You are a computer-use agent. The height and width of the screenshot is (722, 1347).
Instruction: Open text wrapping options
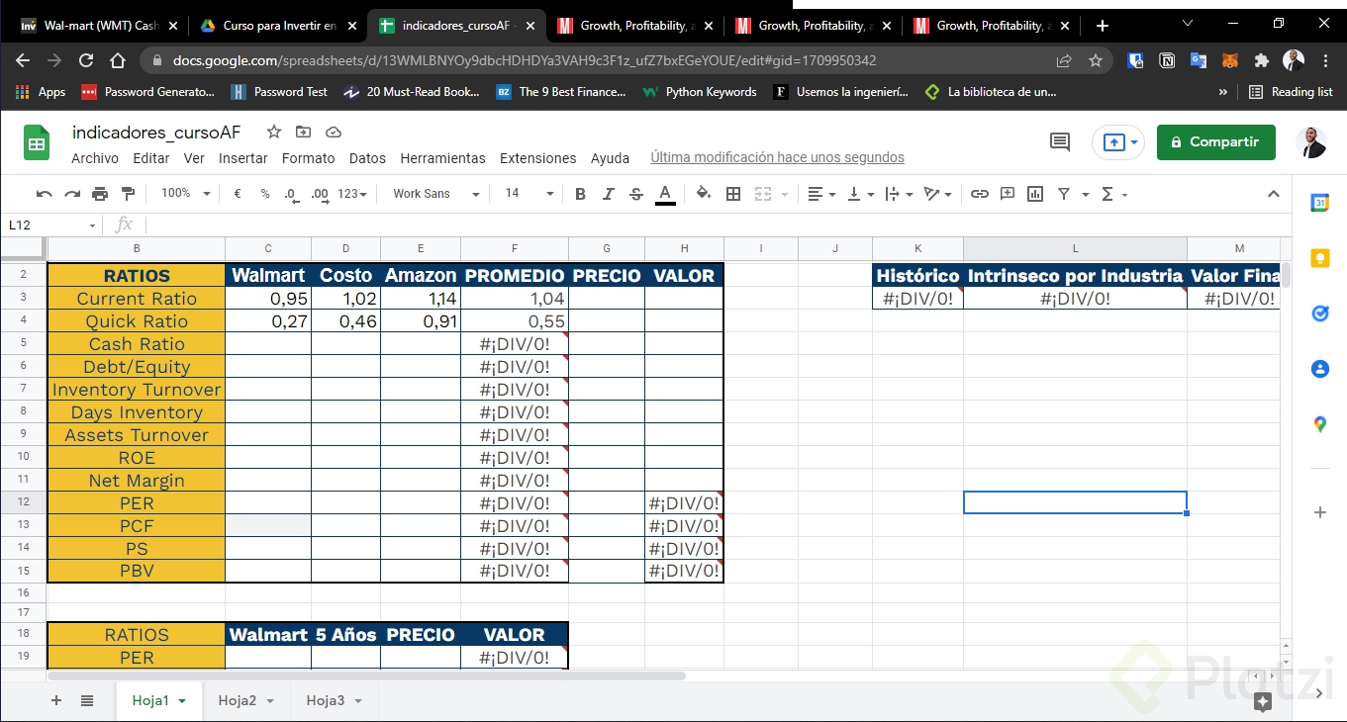point(899,194)
